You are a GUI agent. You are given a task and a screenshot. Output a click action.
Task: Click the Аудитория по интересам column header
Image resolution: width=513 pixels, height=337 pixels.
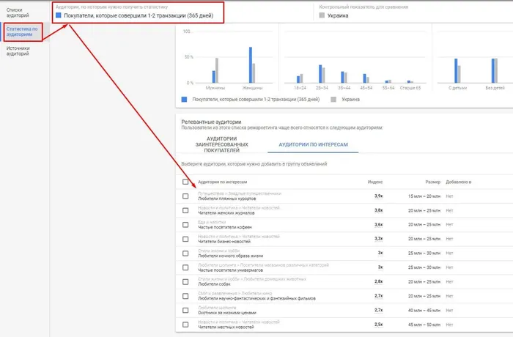coord(223,182)
